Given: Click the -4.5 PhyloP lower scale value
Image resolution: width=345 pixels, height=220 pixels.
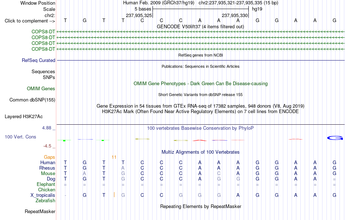Looking at the screenshot, I should [47, 146].
